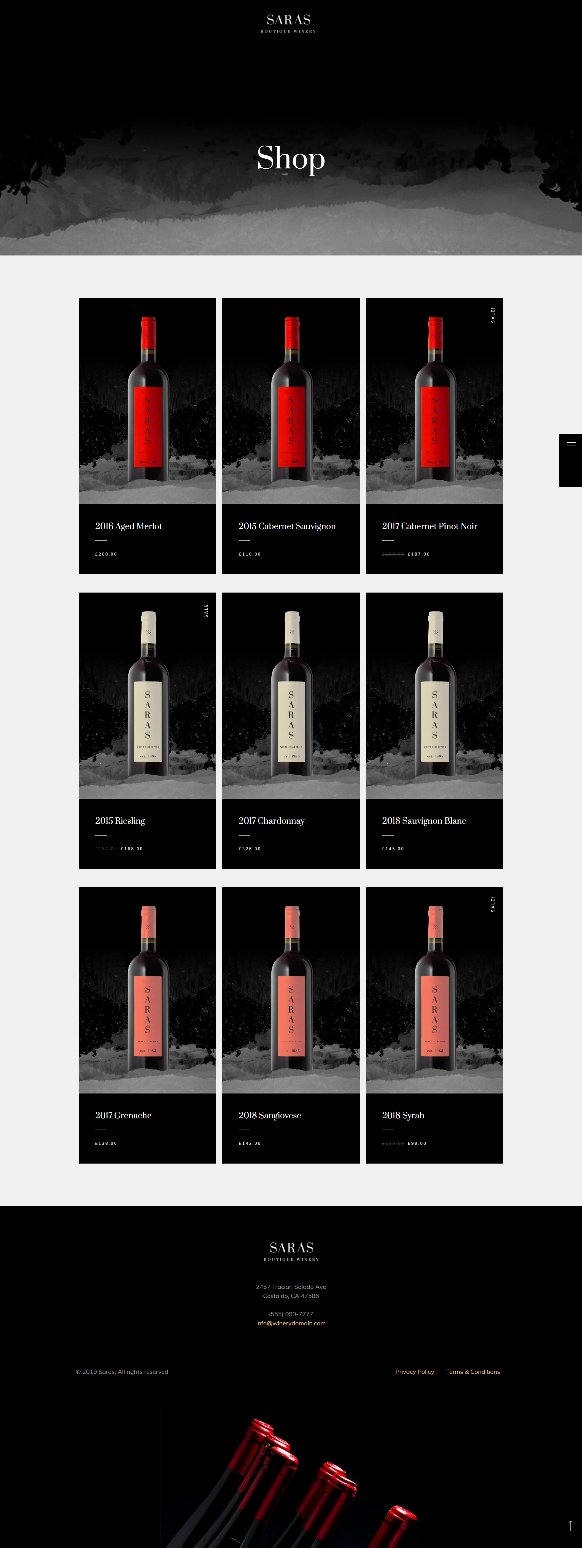Click the Sale! badge on 2015 Riesling

206,609
